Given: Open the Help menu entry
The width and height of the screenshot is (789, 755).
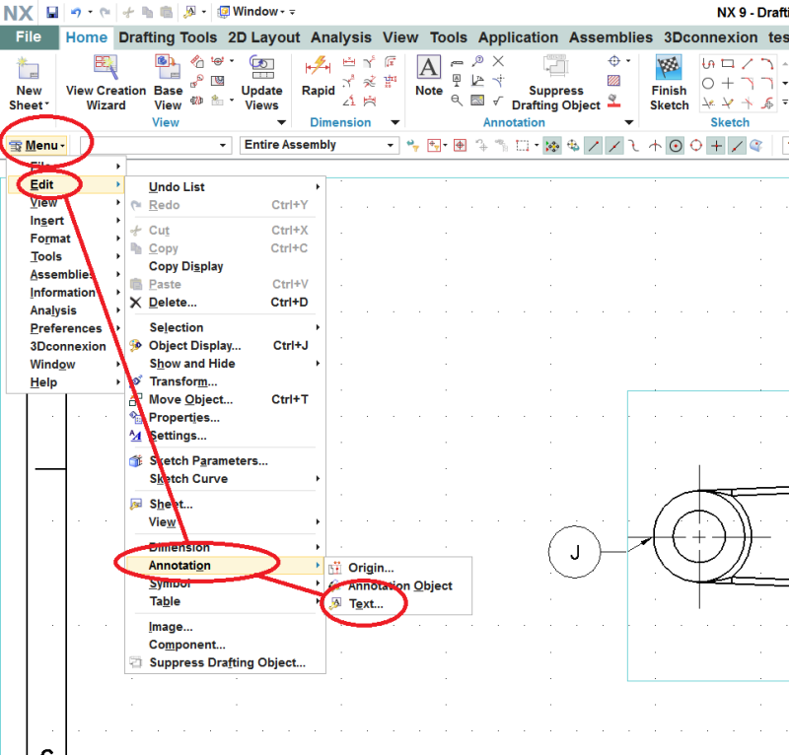Looking at the screenshot, I should pyautogui.click(x=65, y=382).
